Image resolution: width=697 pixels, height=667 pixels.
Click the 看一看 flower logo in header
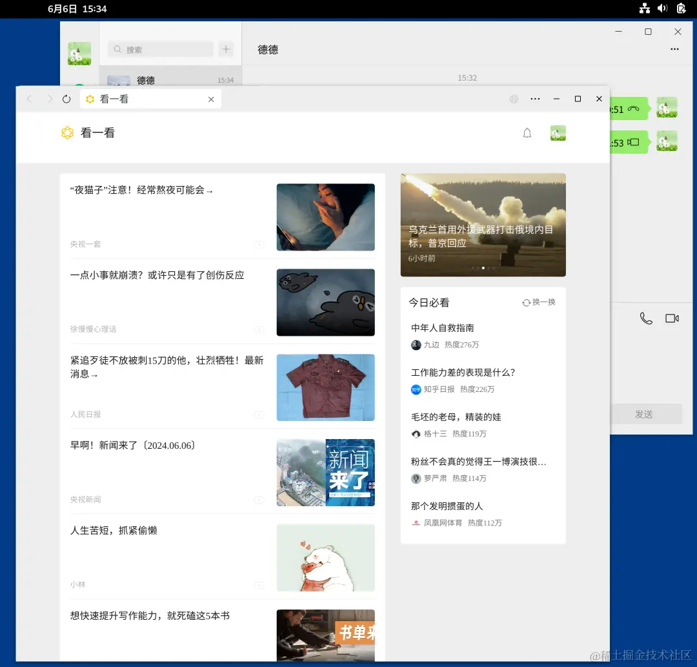point(67,132)
